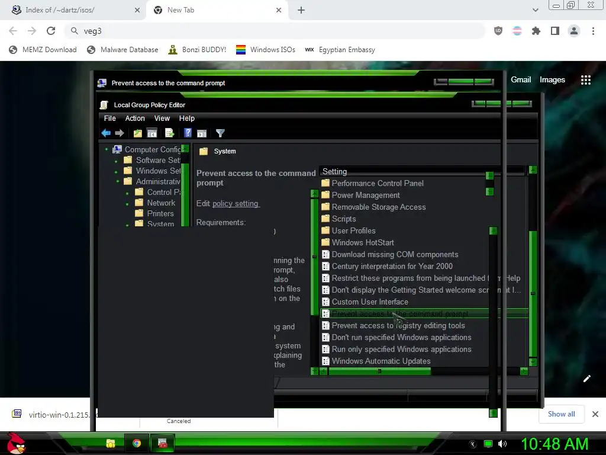This screenshot has width=606, height=455.
Task: Open MEMZ Download bookmark
Action: pyautogui.click(x=43, y=50)
